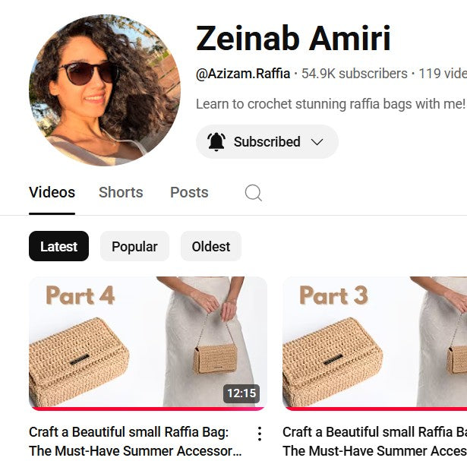The image size is (467, 461).
Task: Click the 12:15 duration badge on Part 4
Action: [241, 393]
